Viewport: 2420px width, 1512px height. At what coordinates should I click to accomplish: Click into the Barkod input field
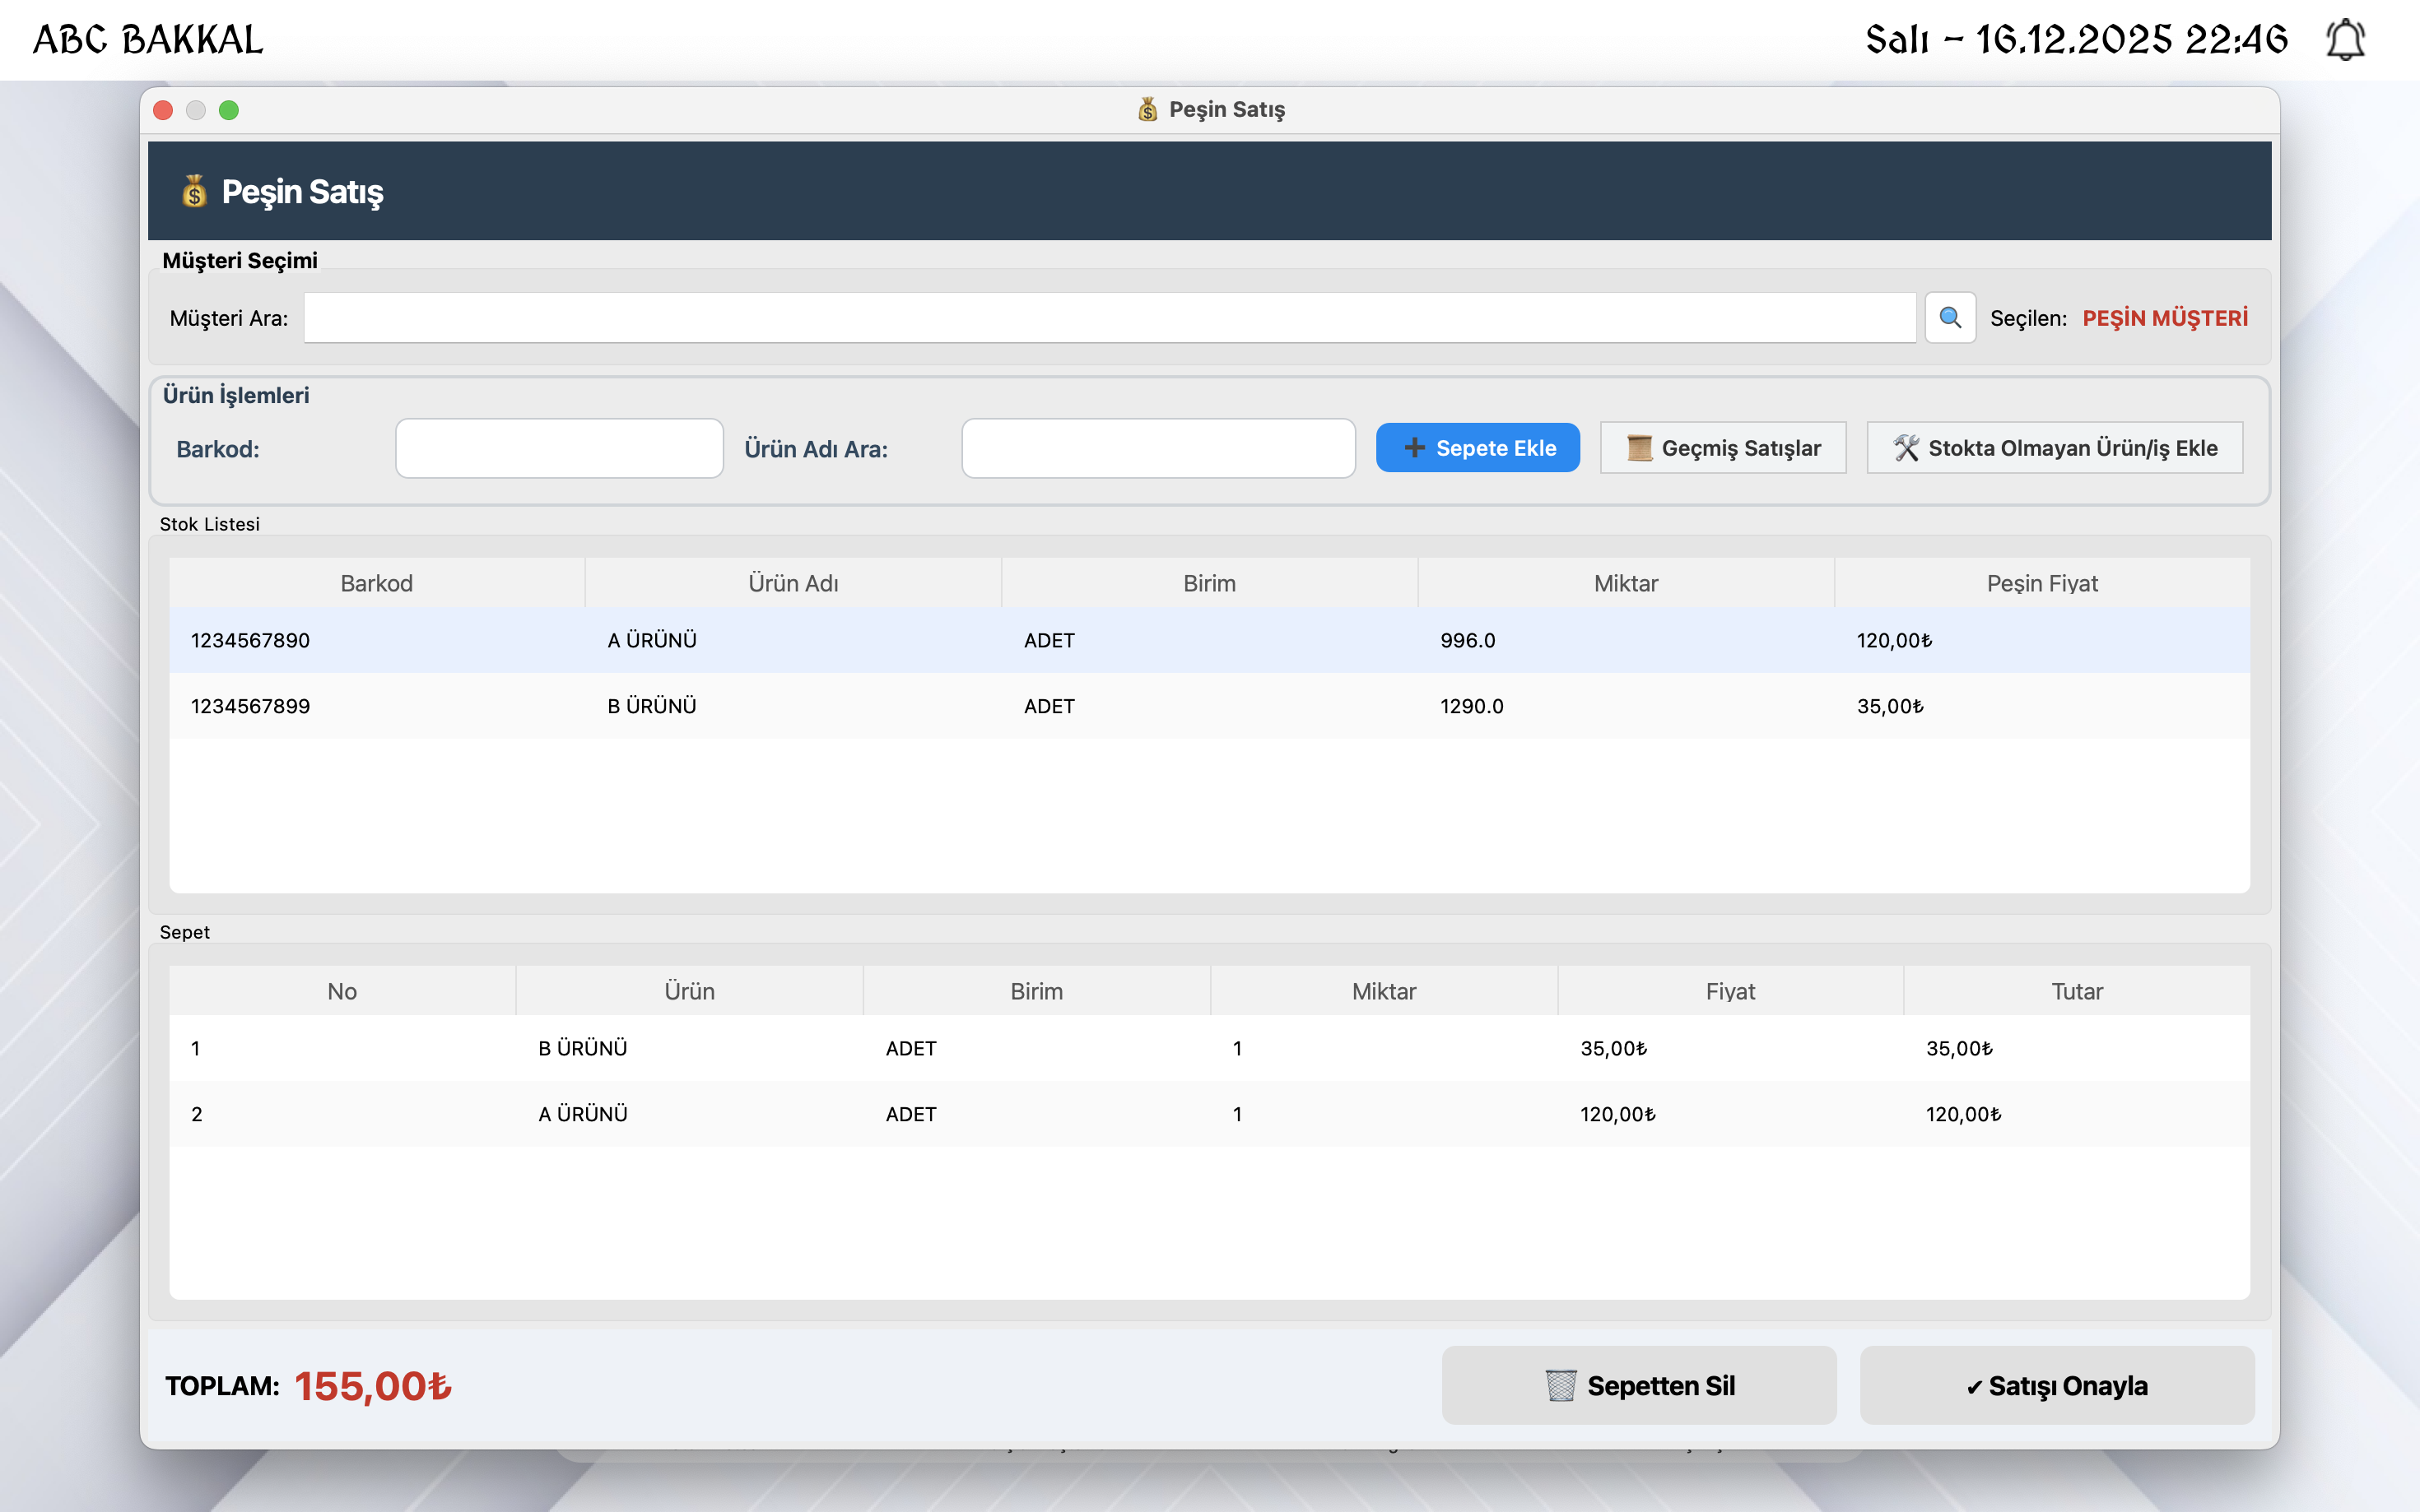(x=558, y=448)
